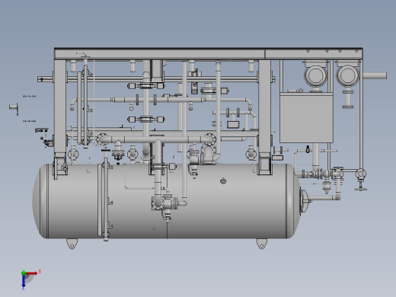Select the left round pump housing under the frame
396x297 pixels.
point(315,75)
